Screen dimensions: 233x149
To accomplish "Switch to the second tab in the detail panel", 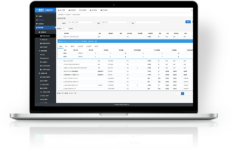I will pyautogui.click(x=66, y=46).
